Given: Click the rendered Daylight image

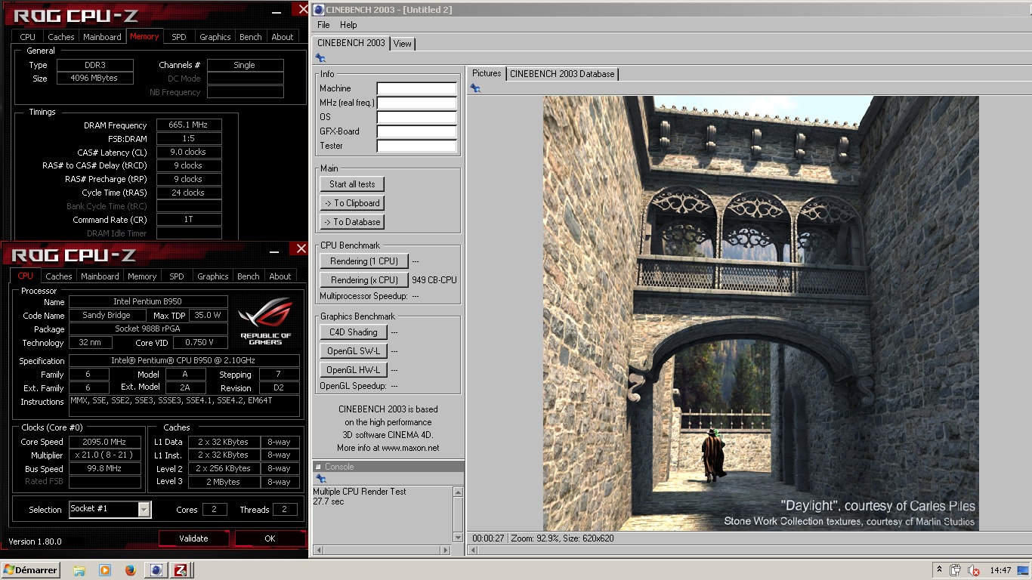Looking at the screenshot, I should click(x=761, y=313).
